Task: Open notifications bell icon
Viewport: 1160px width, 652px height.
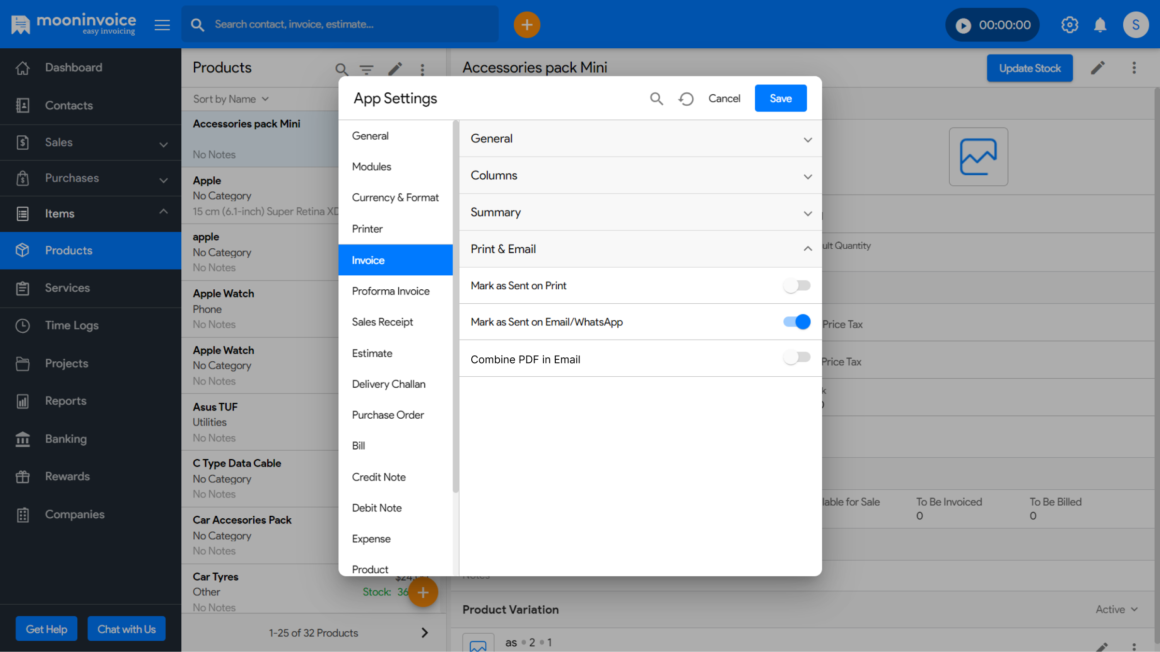Action: click(1100, 25)
